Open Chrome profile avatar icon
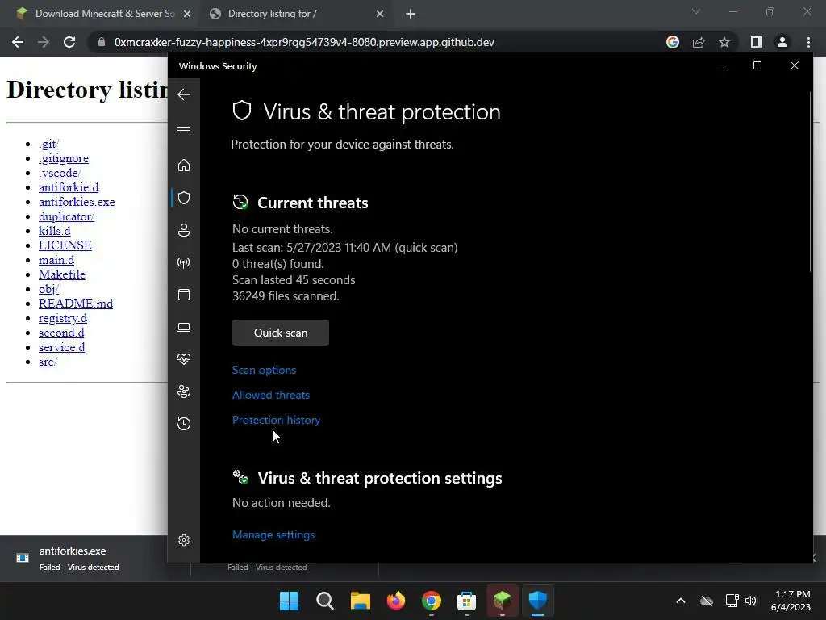826x620 pixels. click(782, 42)
